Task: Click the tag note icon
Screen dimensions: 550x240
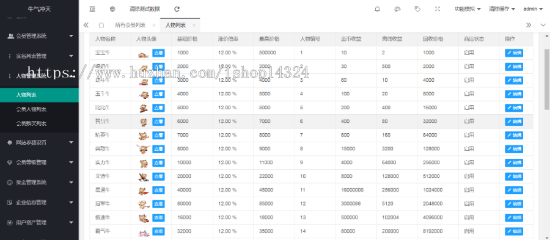Action: [417, 9]
